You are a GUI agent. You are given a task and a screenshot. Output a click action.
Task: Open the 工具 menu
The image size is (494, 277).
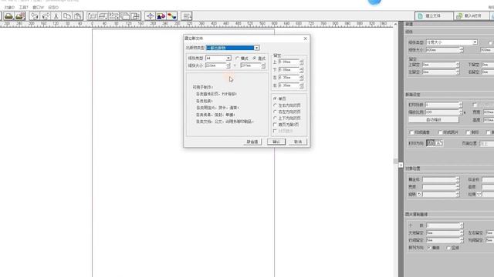coord(24,7)
